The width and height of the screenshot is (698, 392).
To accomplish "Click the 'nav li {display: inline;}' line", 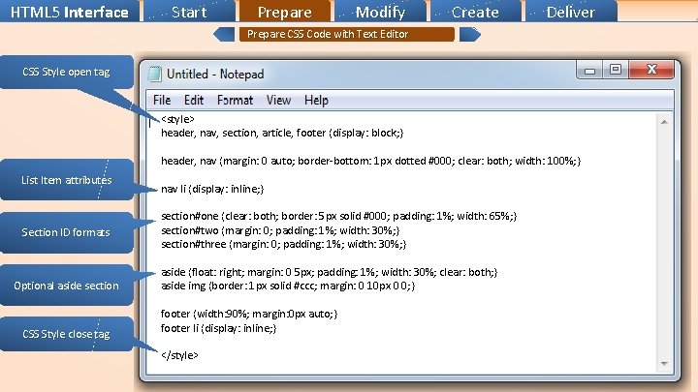I will pos(212,189).
